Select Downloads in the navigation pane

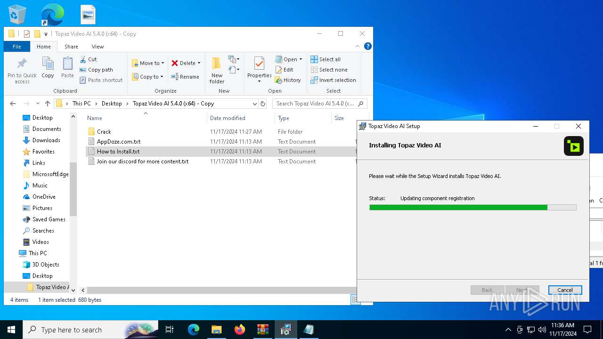(x=46, y=140)
